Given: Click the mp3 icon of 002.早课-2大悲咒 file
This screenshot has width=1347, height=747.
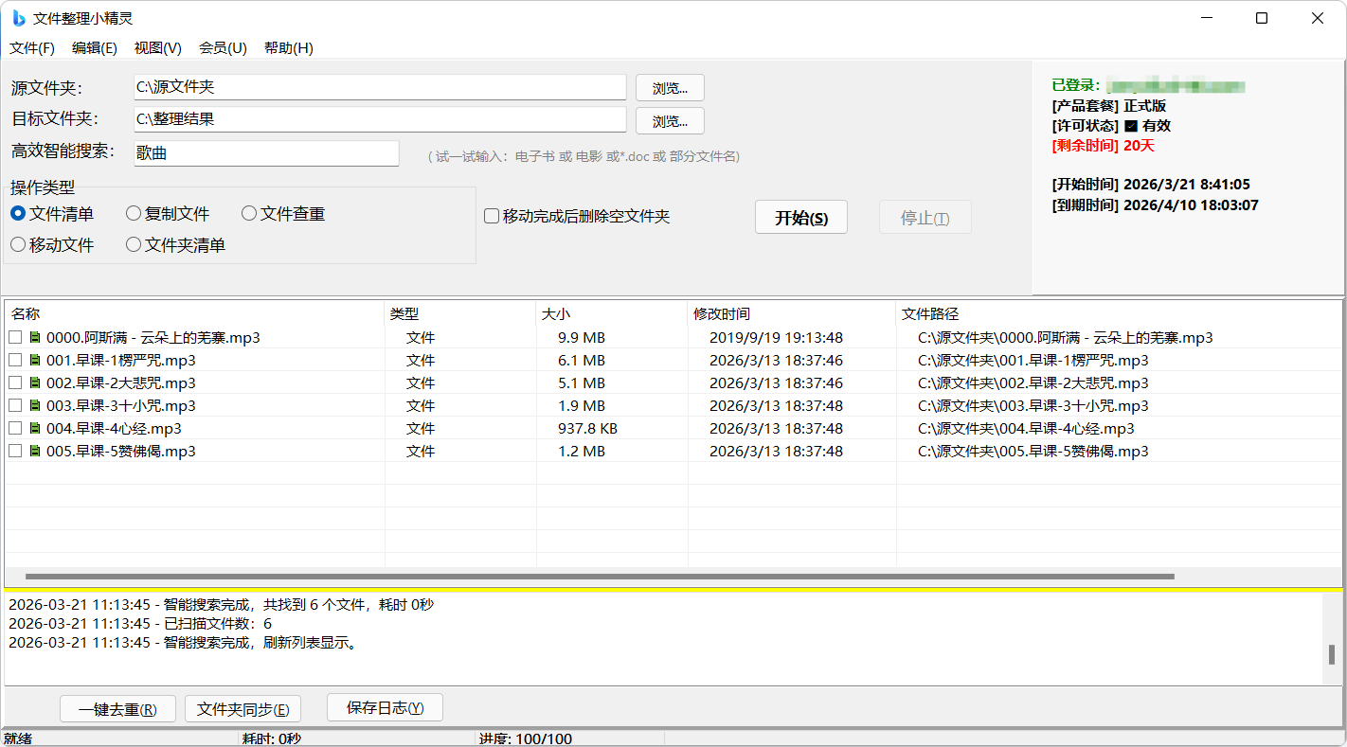Looking at the screenshot, I should [x=35, y=382].
